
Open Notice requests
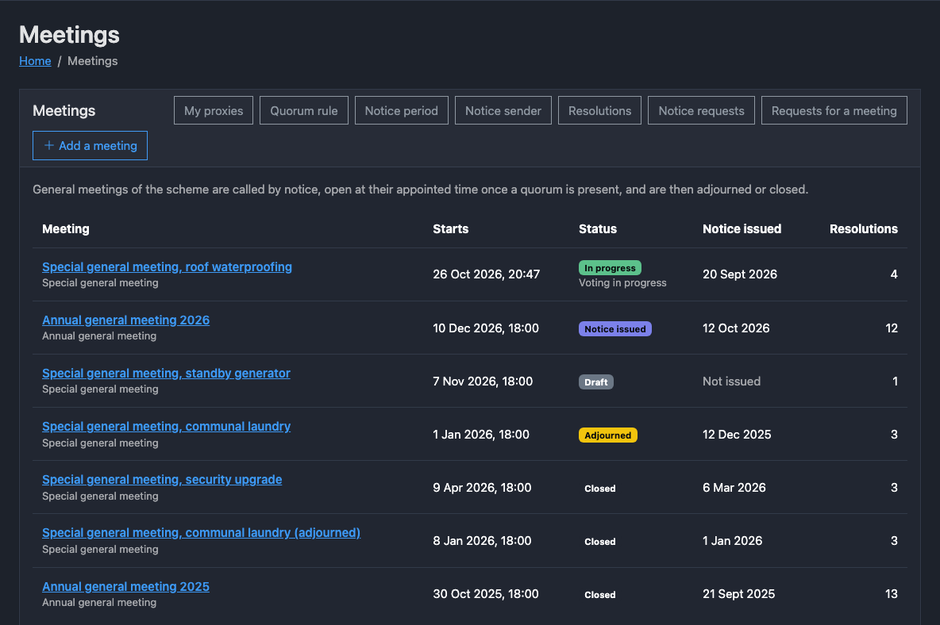701,111
